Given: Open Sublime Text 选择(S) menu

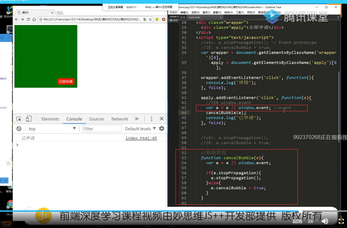Looking at the screenshot, I should pyautogui.click(x=196, y=13).
